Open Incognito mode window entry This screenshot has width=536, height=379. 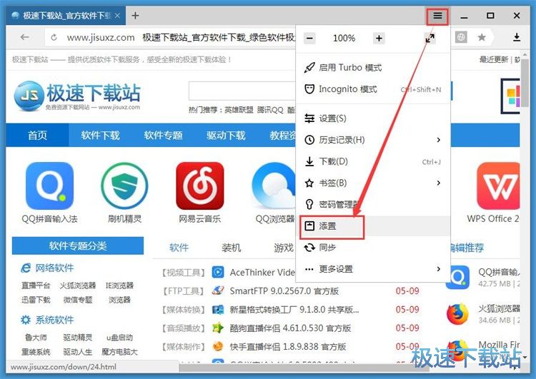click(373, 89)
